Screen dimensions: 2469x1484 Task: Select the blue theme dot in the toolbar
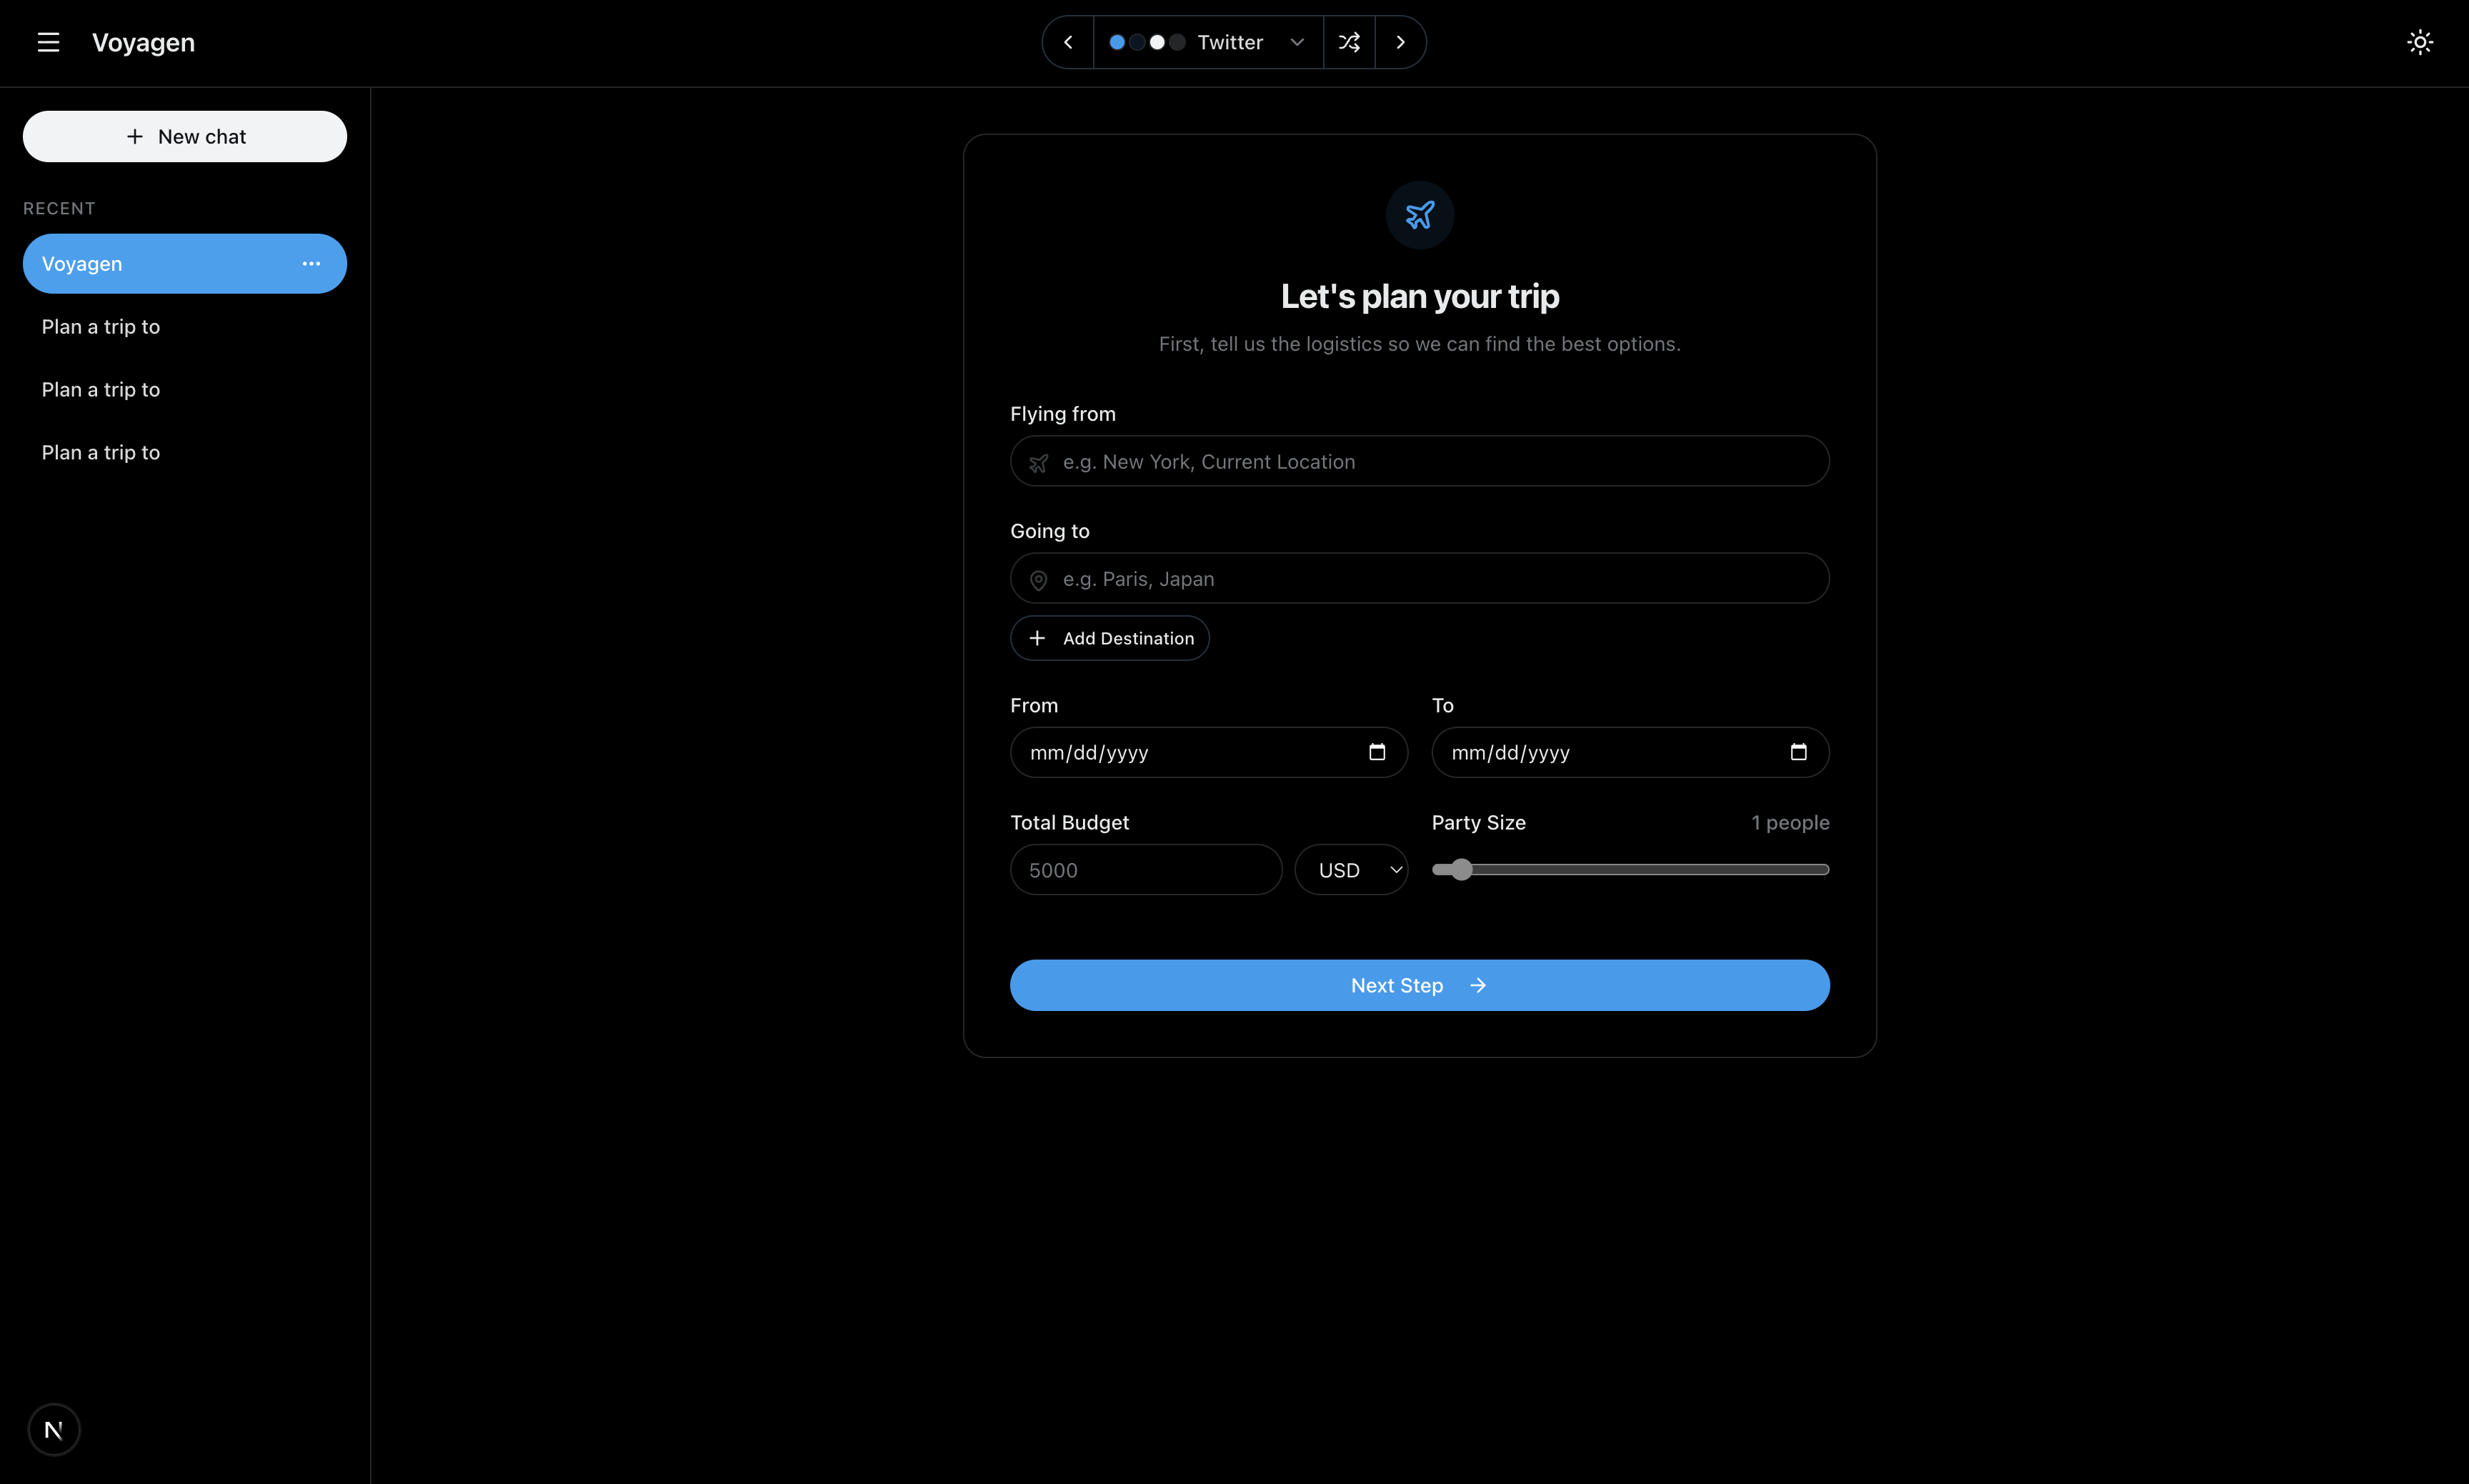pos(1117,42)
